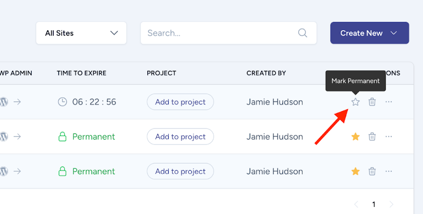Click Add to project in second row
The height and width of the screenshot is (214, 423).
click(180, 137)
